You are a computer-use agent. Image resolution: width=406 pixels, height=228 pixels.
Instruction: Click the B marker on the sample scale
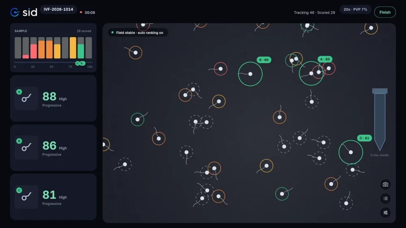point(82,64)
